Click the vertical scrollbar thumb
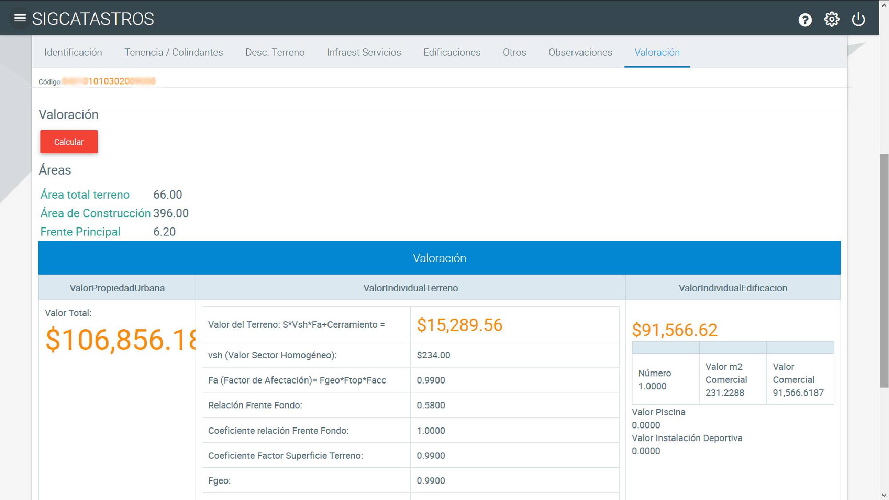This screenshot has width=889, height=500. (x=884, y=270)
